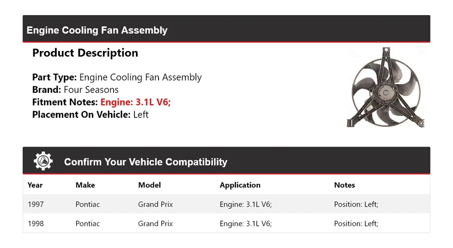Click the gear icon beside Confirm Your Vehicle Compatibility
Viewport: 453px width, 248px height.
[43, 161]
